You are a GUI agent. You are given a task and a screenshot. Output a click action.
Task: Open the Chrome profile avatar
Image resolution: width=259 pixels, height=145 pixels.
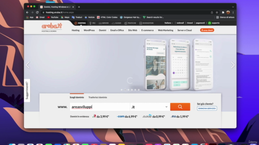228,12
